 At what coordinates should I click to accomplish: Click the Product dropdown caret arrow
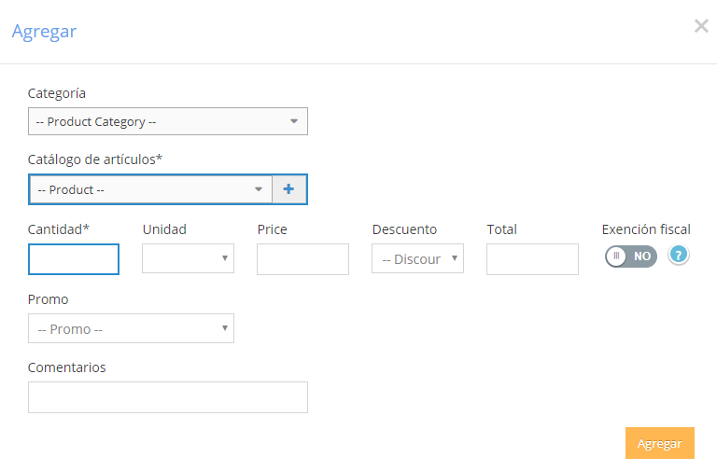[x=259, y=189]
